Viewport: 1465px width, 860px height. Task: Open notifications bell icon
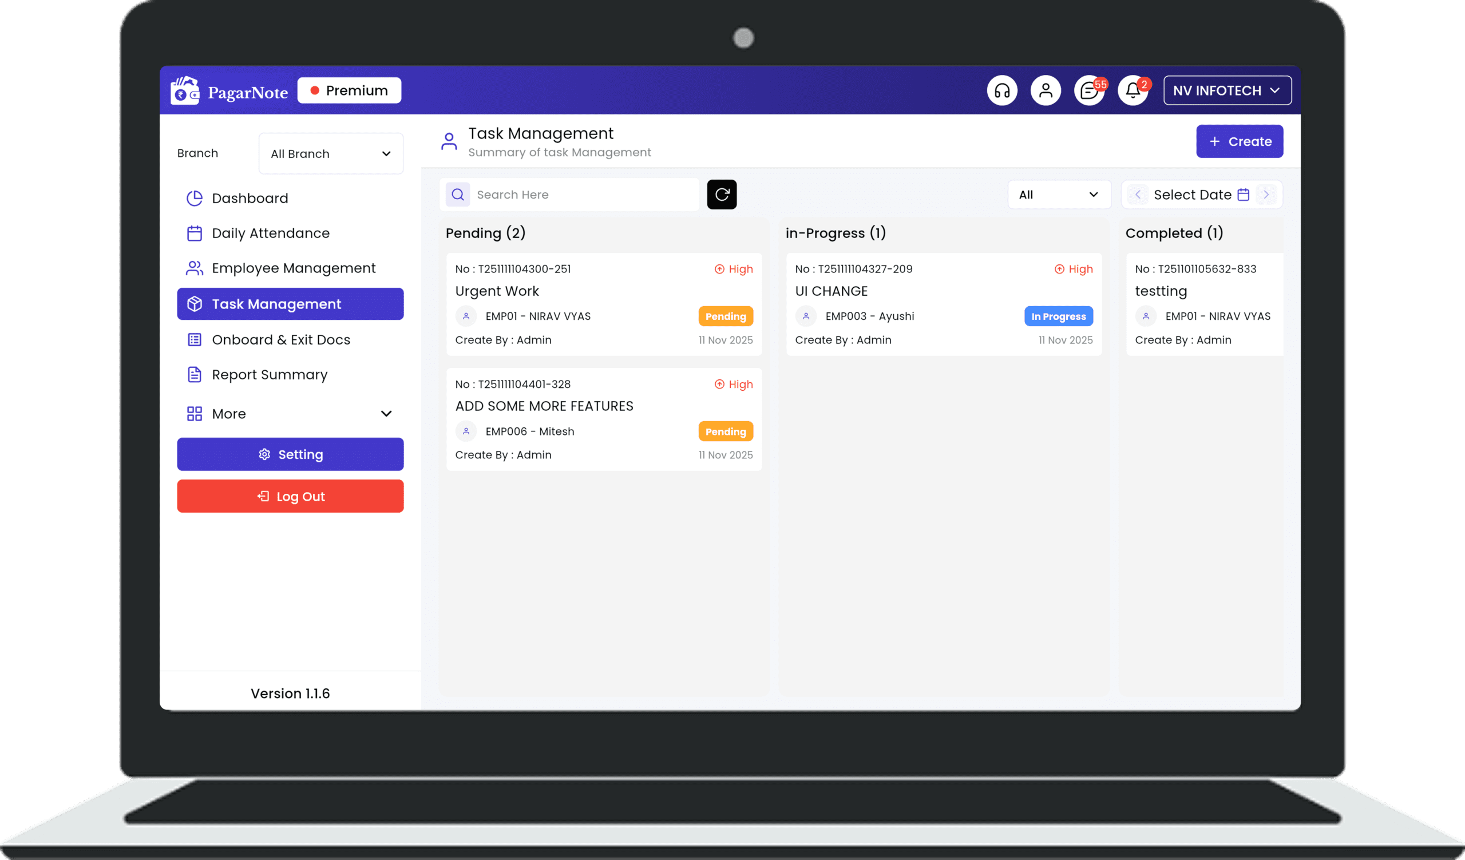click(x=1133, y=90)
